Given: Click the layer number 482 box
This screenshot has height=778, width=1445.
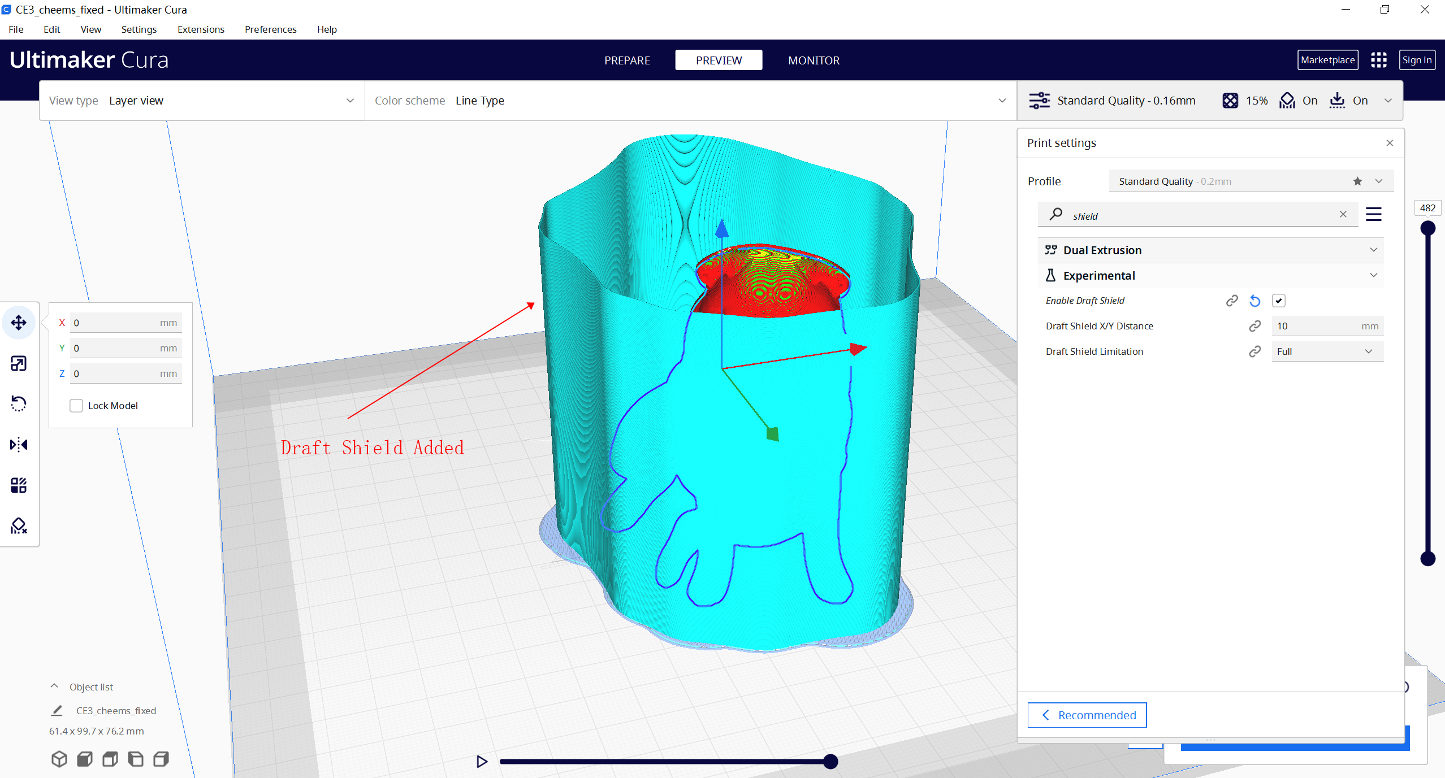Looking at the screenshot, I should click(x=1427, y=208).
